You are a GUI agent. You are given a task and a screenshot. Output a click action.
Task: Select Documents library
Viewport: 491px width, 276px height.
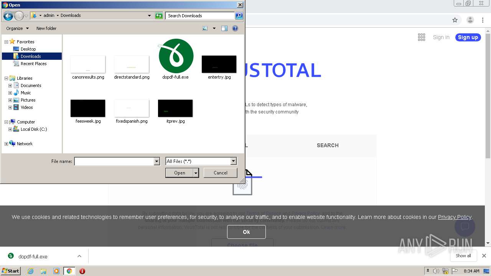click(x=31, y=85)
